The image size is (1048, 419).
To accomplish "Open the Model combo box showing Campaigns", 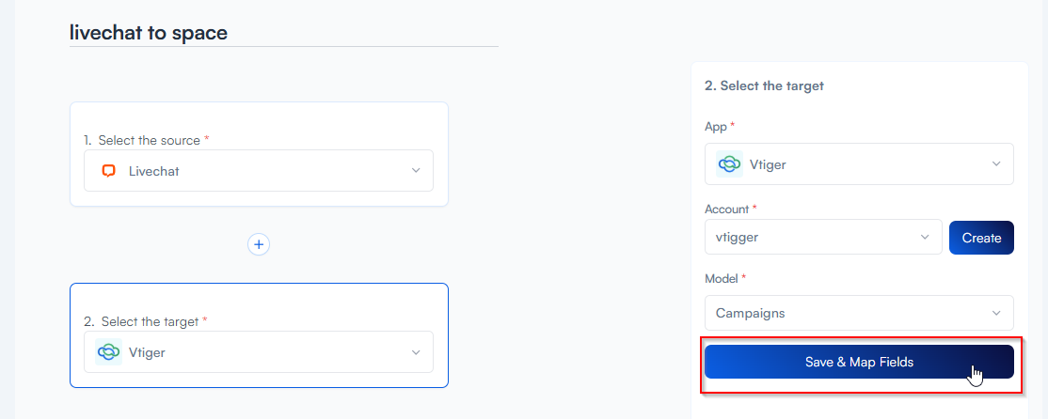I will (x=847, y=313).
